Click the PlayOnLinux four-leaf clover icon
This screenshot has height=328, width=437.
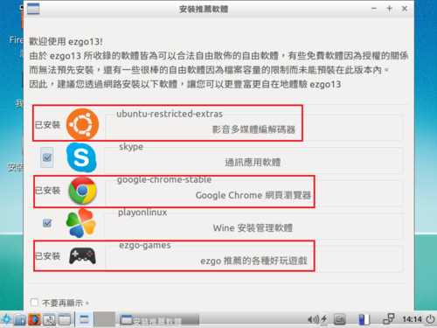[x=81, y=223]
